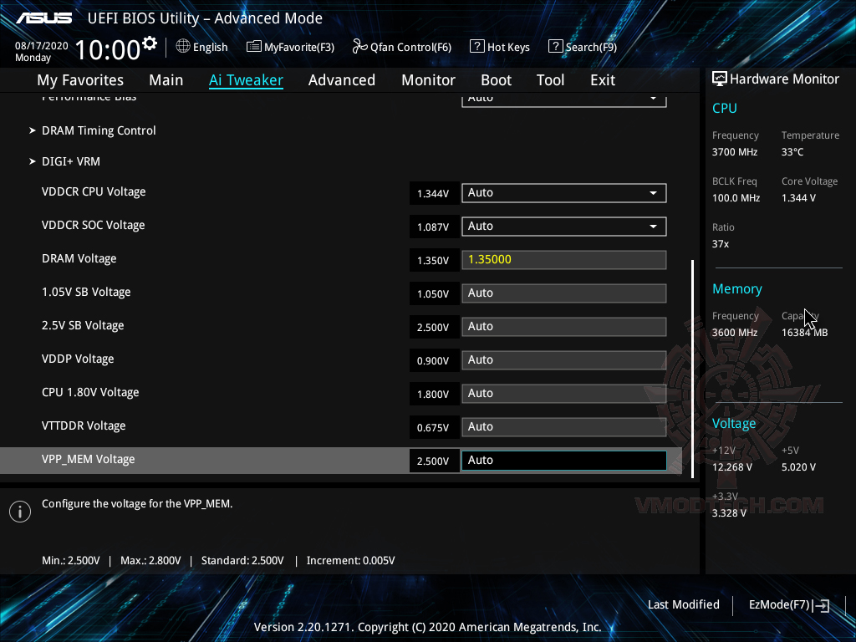856x642 pixels.
Task: Switch to the Advanced tab
Action: pos(342,79)
